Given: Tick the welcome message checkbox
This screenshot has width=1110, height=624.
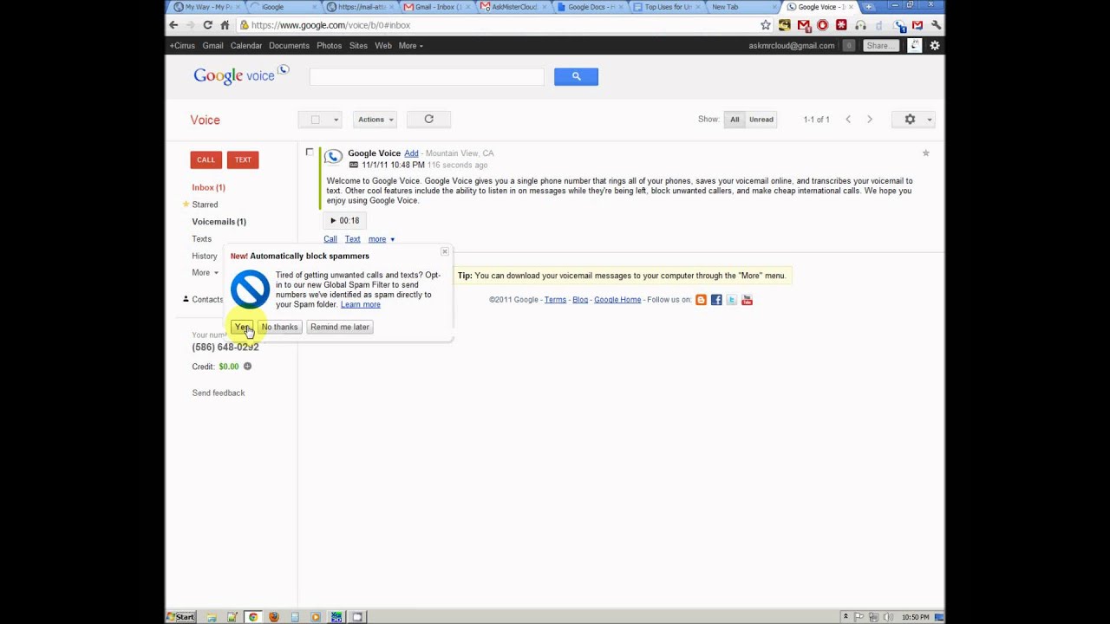Looking at the screenshot, I should (310, 153).
